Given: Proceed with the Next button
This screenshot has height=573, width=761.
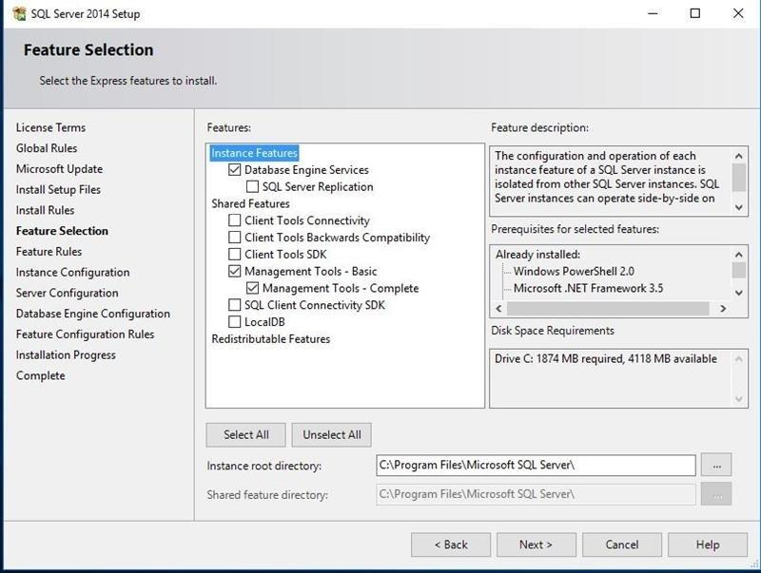Looking at the screenshot, I should (x=536, y=544).
